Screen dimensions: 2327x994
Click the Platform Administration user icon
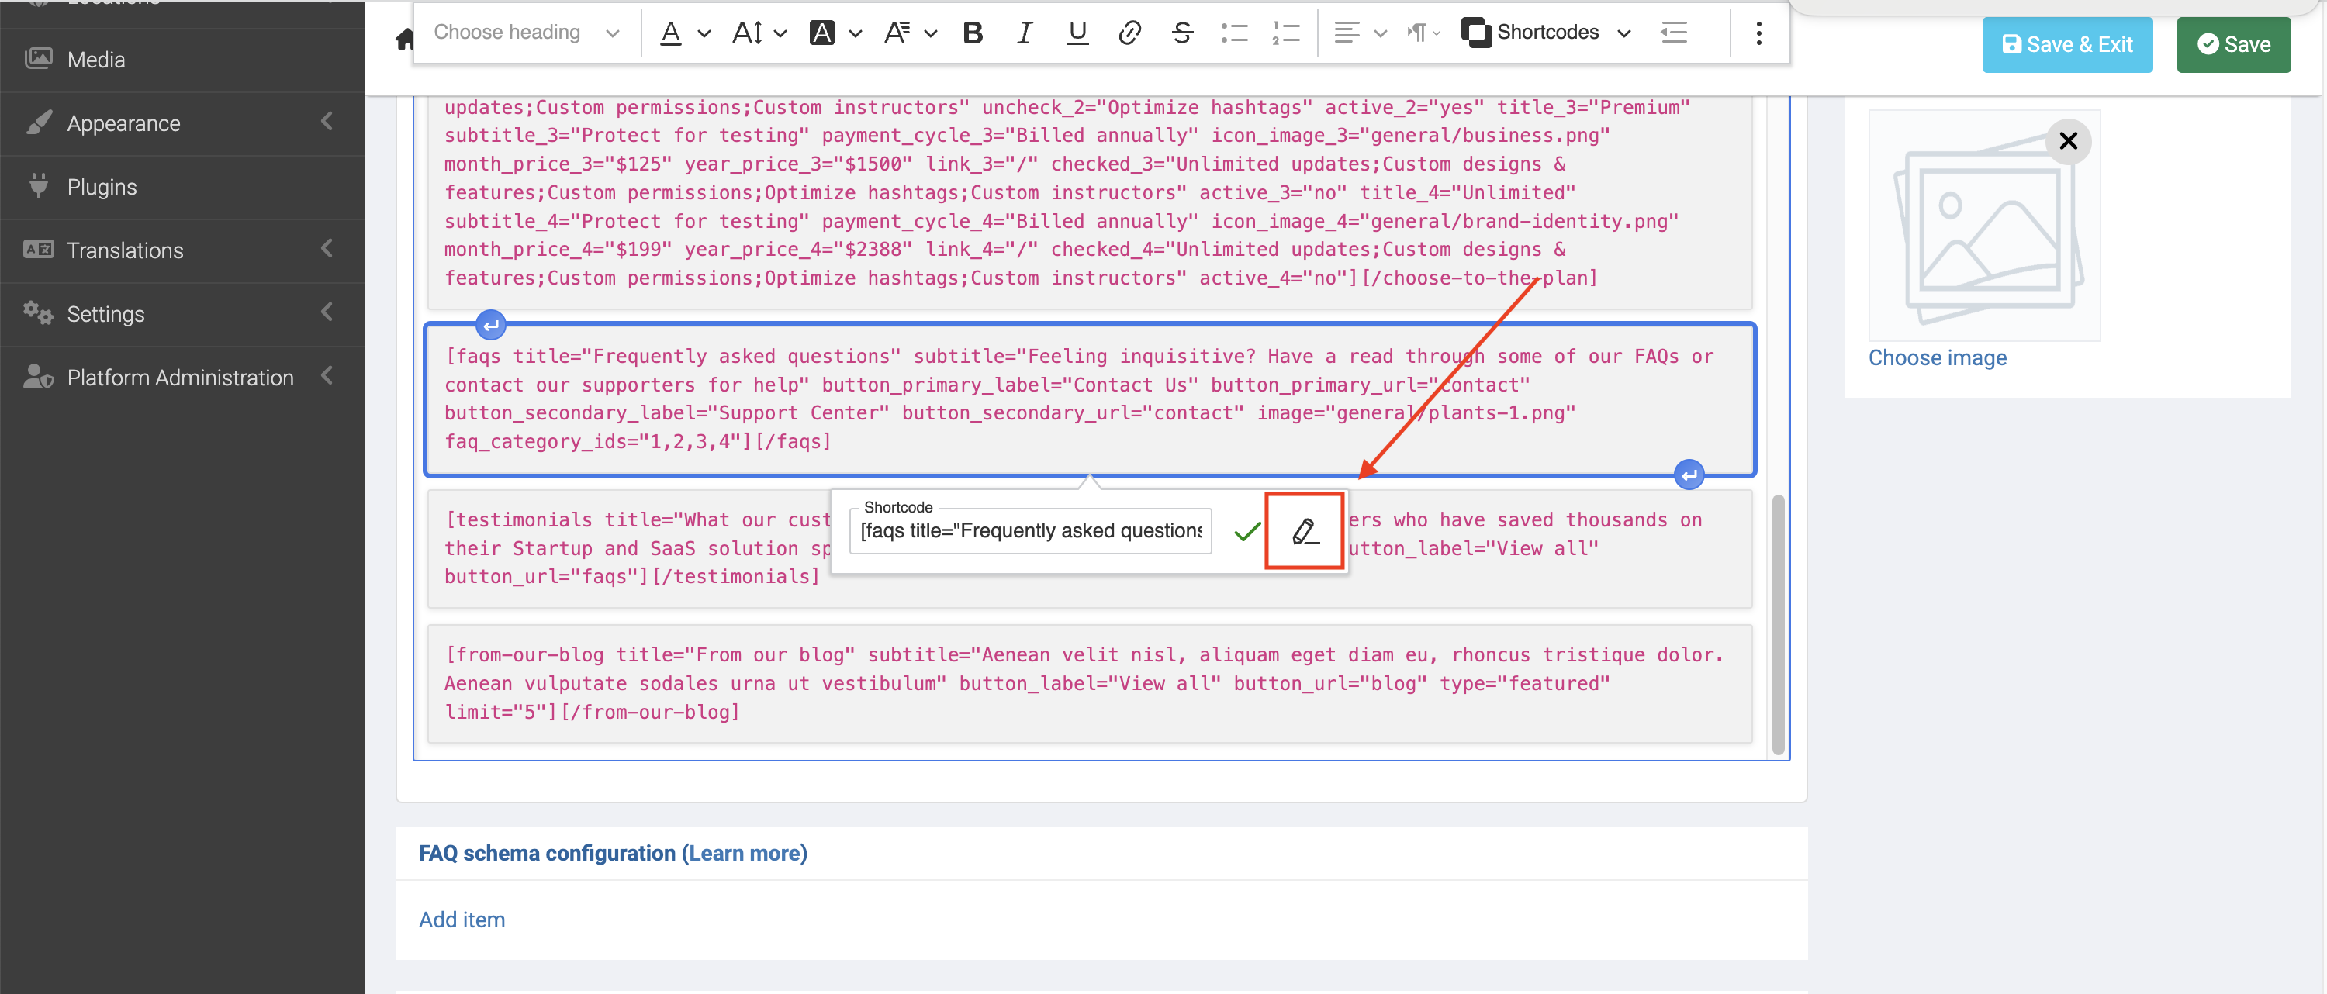tap(39, 377)
